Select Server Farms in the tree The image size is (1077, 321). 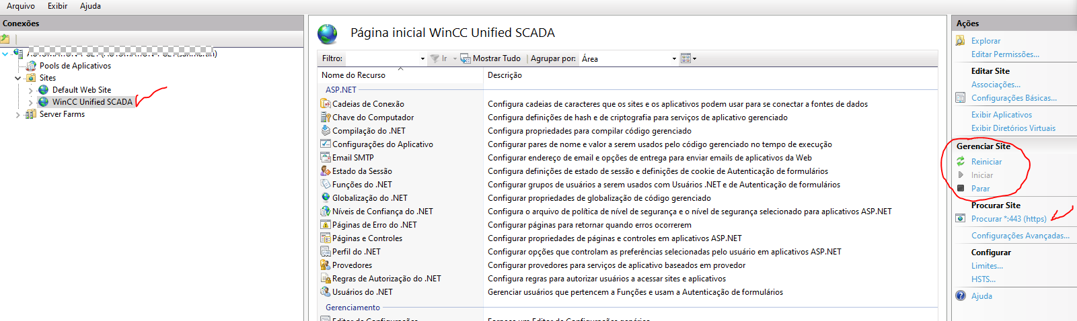pos(62,114)
